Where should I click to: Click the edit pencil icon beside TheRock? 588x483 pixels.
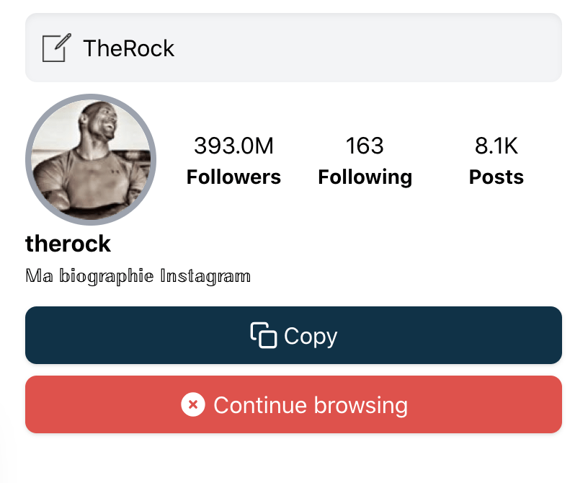pyautogui.click(x=57, y=48)
